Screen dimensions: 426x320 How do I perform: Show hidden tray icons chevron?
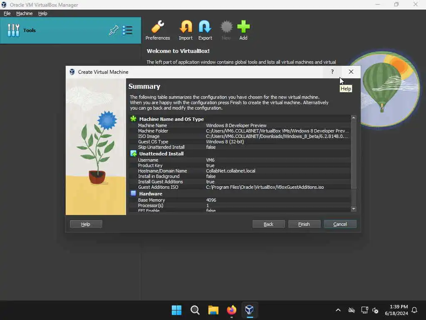338,310
